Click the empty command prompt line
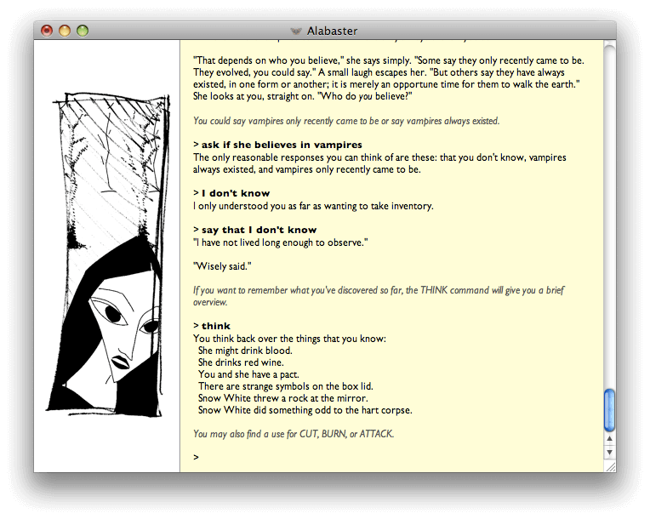The height and width of the screenshot is (519, 650). (x=391, y=457)
